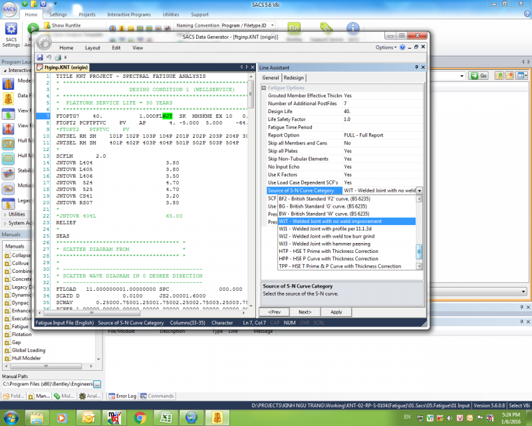Open SACS help question-mark icon at top right
The width and height of the screenshot is (532, 426).
click(x=527, y=14)
